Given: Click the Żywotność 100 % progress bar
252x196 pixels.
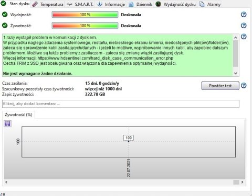Looking at the screenshot, I should [85, 26].
